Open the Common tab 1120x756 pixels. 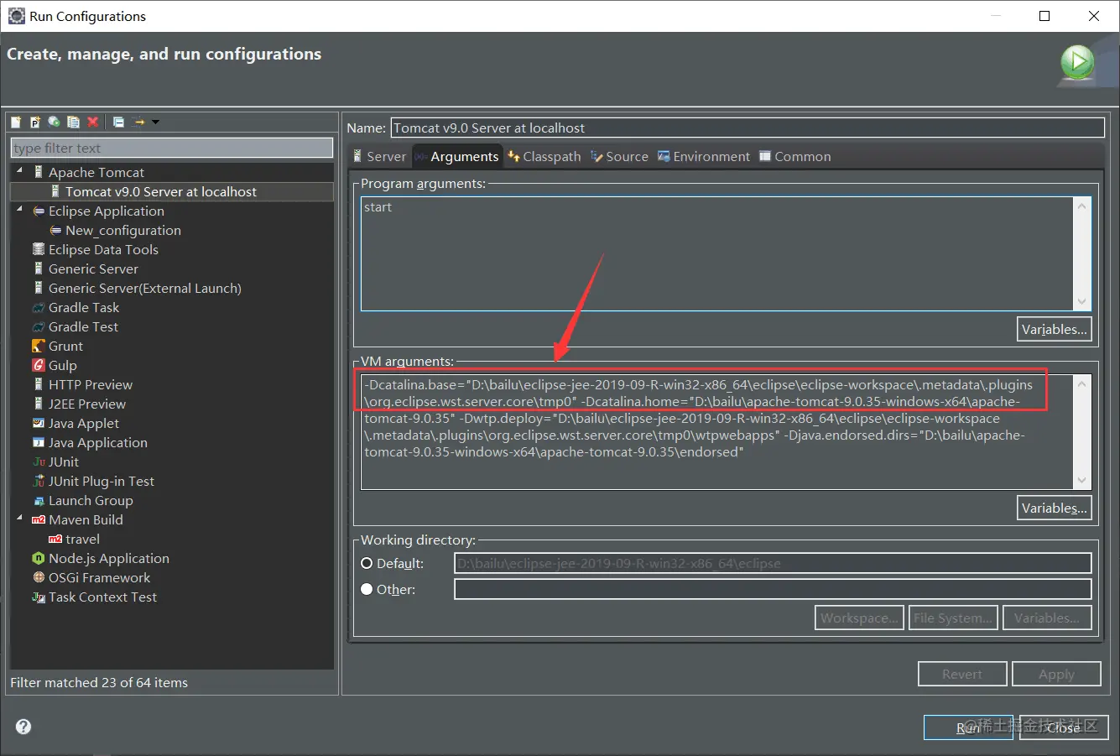794,156
